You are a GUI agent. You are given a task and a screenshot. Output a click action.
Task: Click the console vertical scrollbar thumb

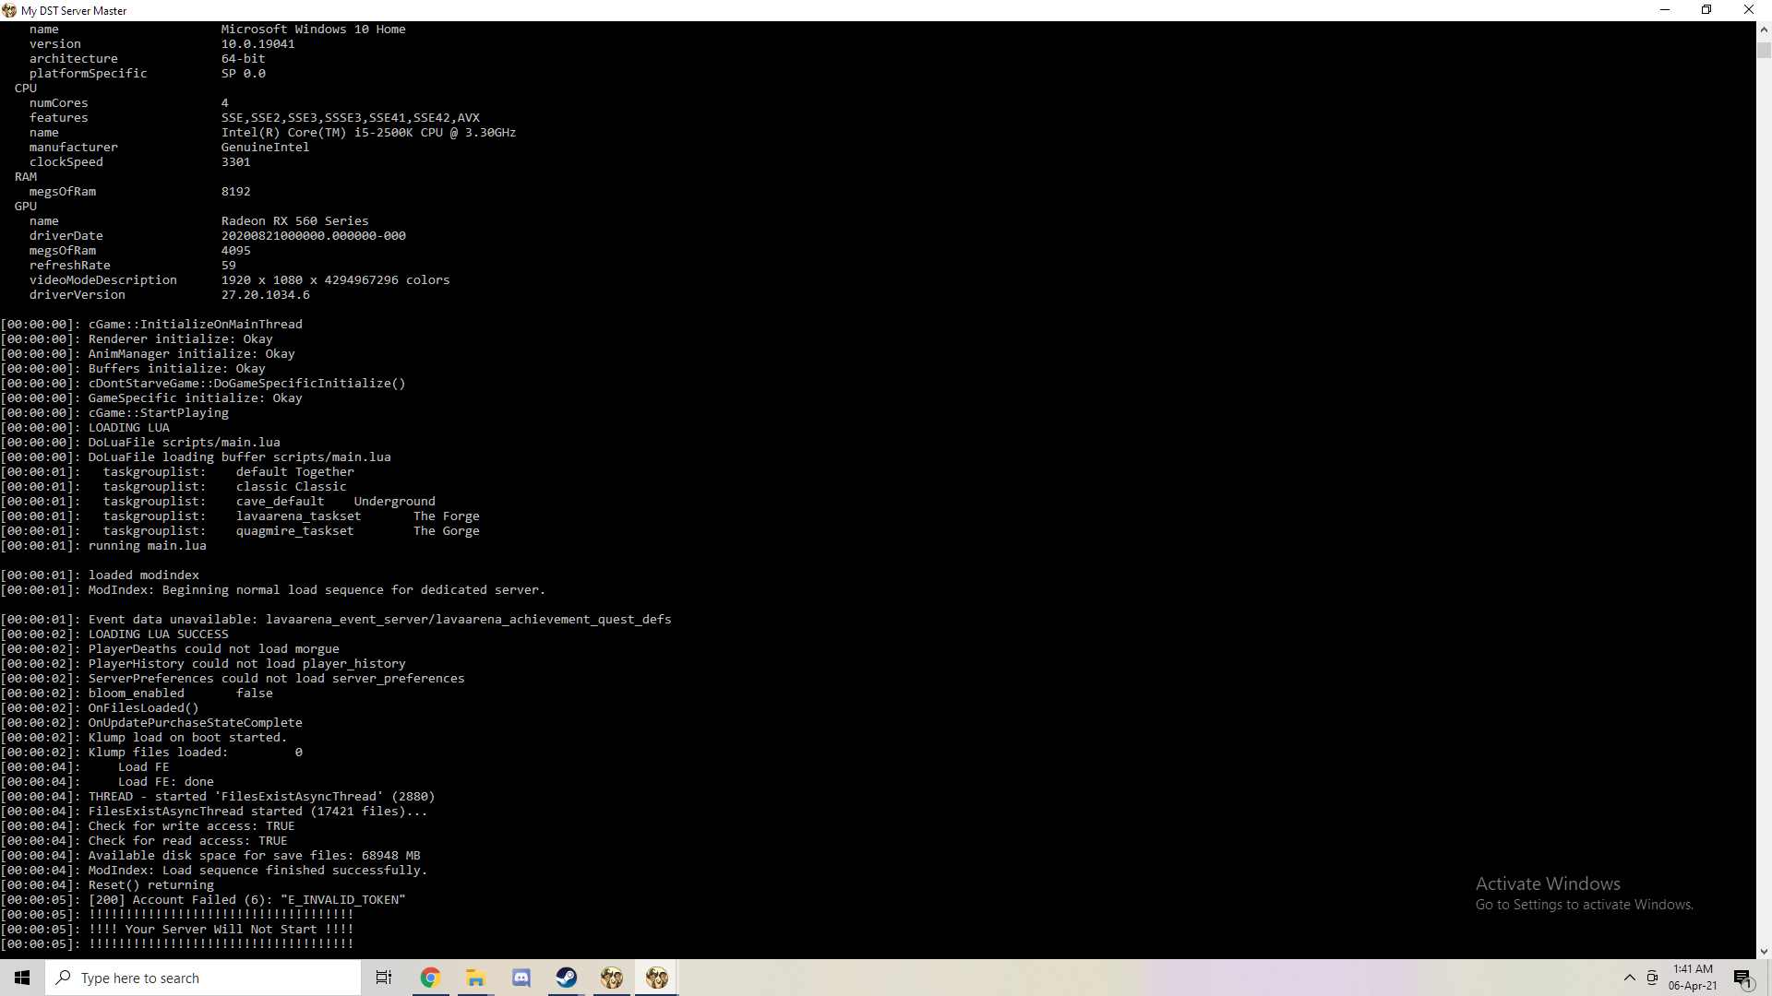(x=1764, y=50)
